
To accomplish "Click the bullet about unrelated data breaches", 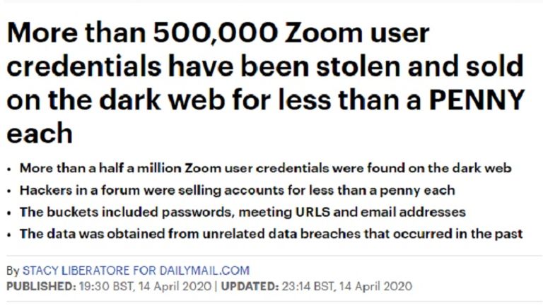I will [271, 234].
